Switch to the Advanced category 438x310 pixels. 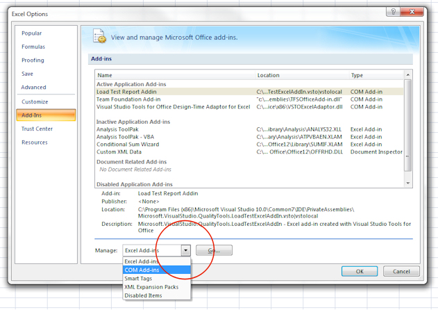pos(33,87)
